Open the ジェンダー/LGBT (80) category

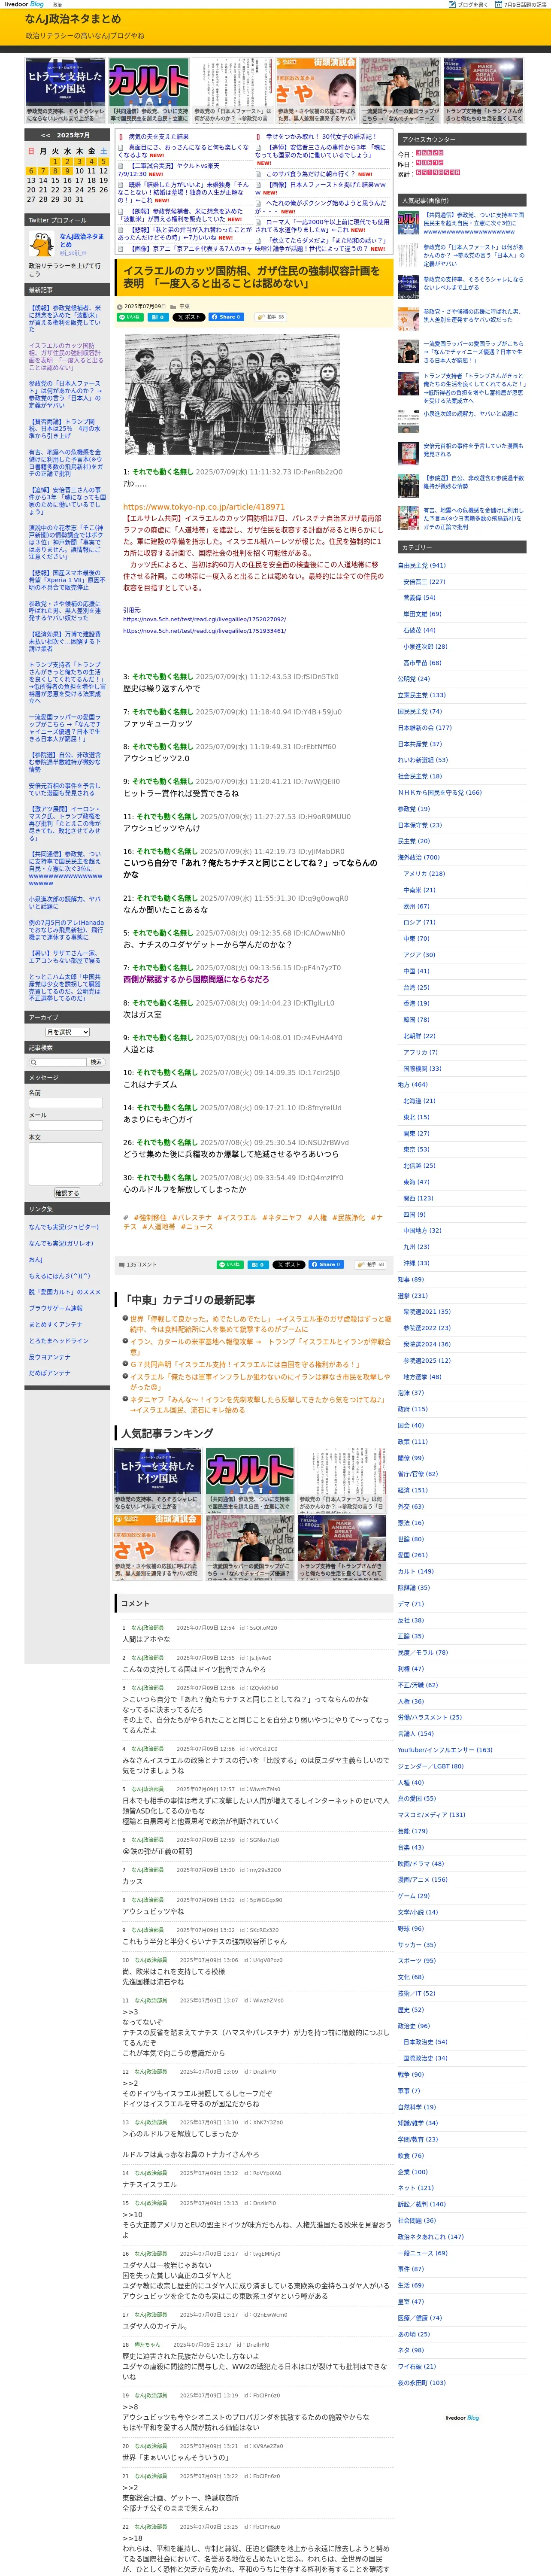pos(430,1765)
